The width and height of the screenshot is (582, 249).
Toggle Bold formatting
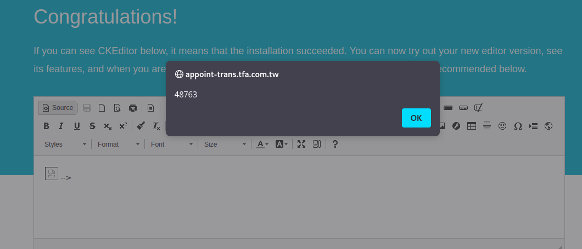[x=46, y=126]
